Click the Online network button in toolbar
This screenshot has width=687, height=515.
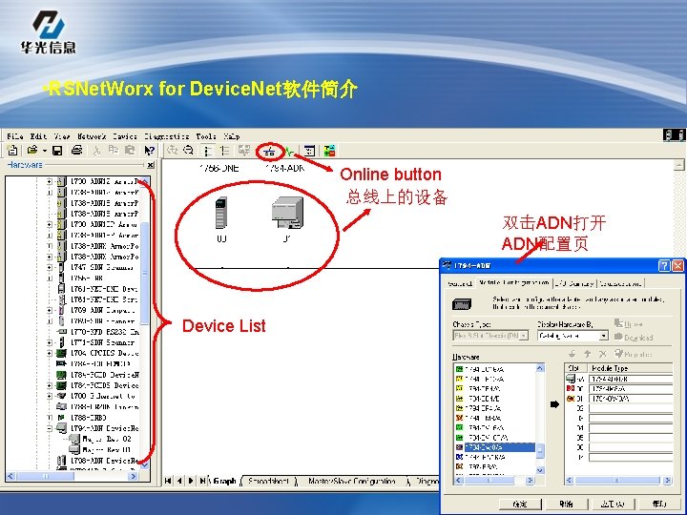coord(269,152)
